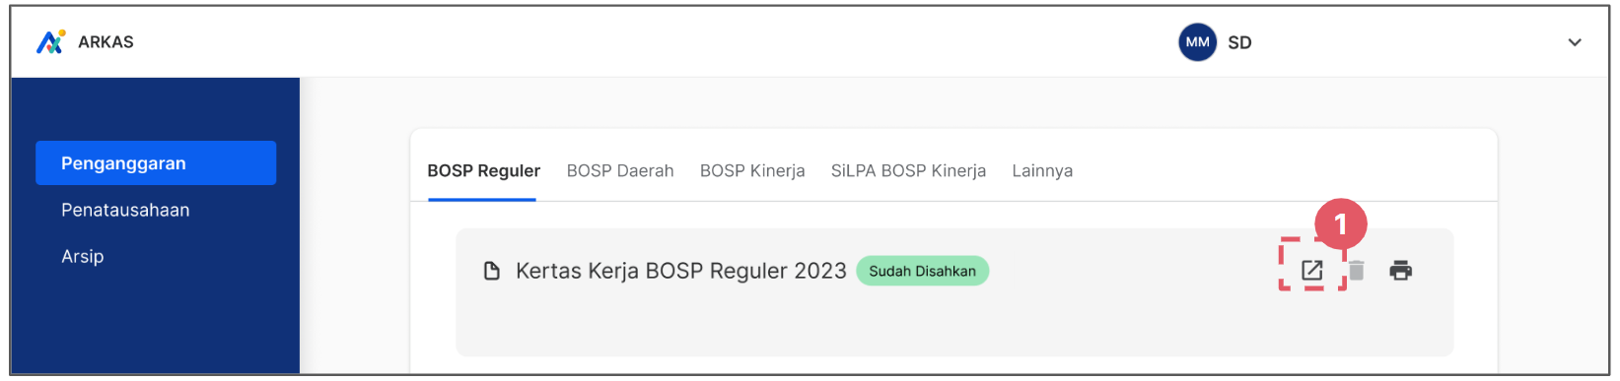This screenshot has height=381, width=1620.
Task: Click the Sudah Disahkan status badge
Action: (922, 271)
